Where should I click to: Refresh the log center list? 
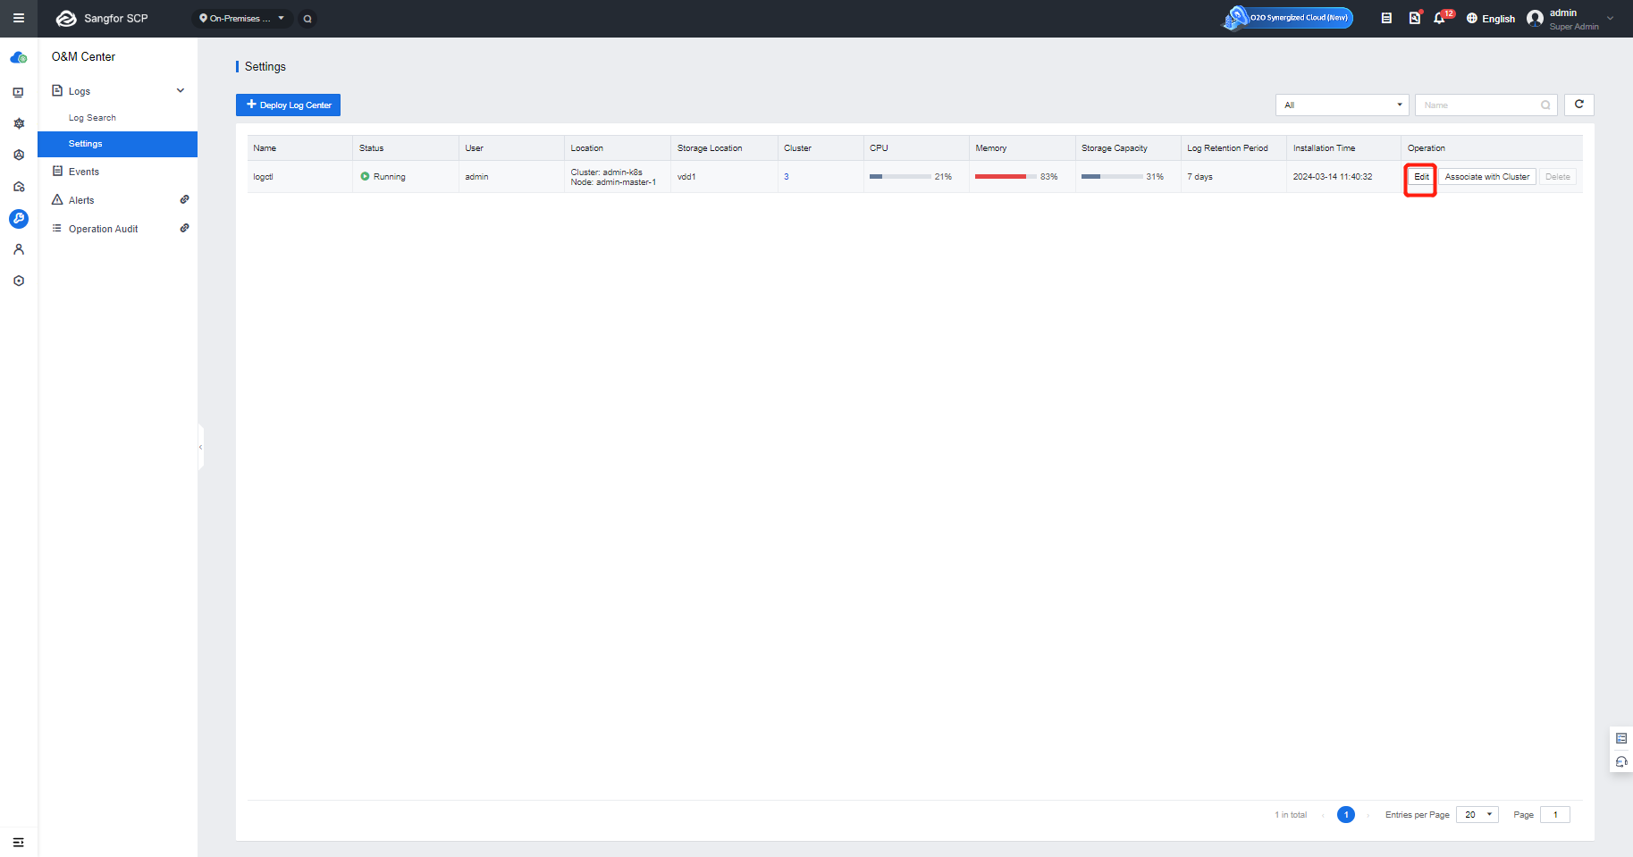coord(1579,105)
